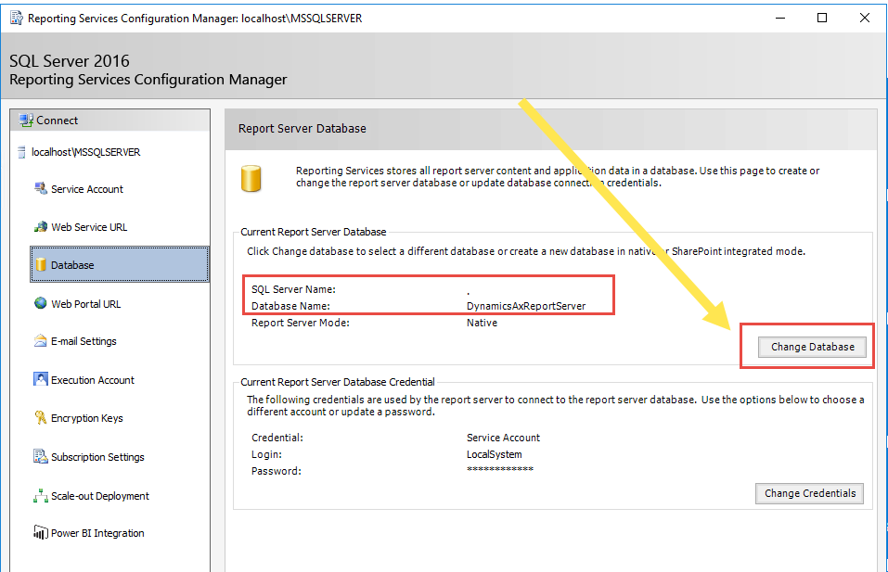Screen dimensions: 888x572
Task: Click the LocalSystem login value
Action: point(495,454)
